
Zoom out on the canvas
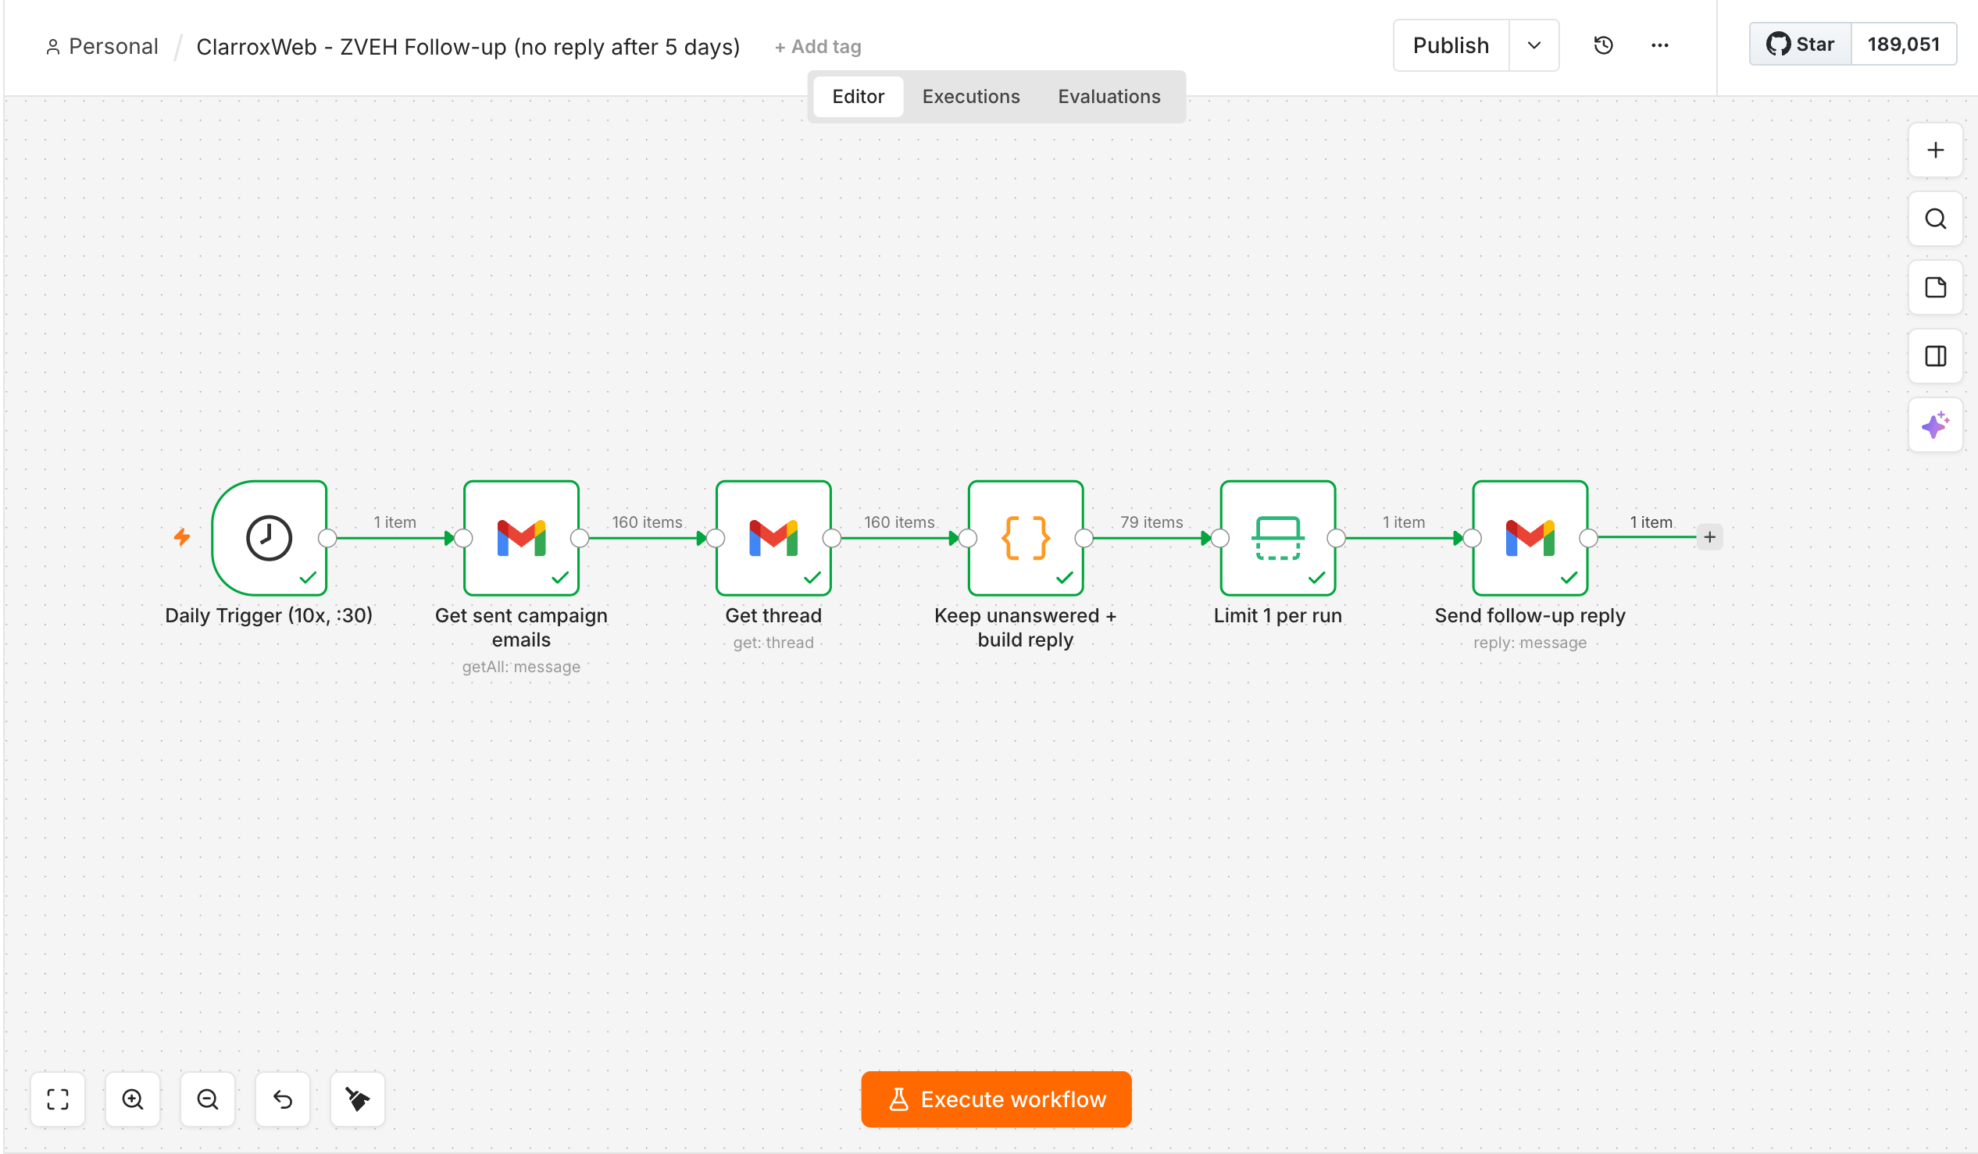(x=207, y=1099)
